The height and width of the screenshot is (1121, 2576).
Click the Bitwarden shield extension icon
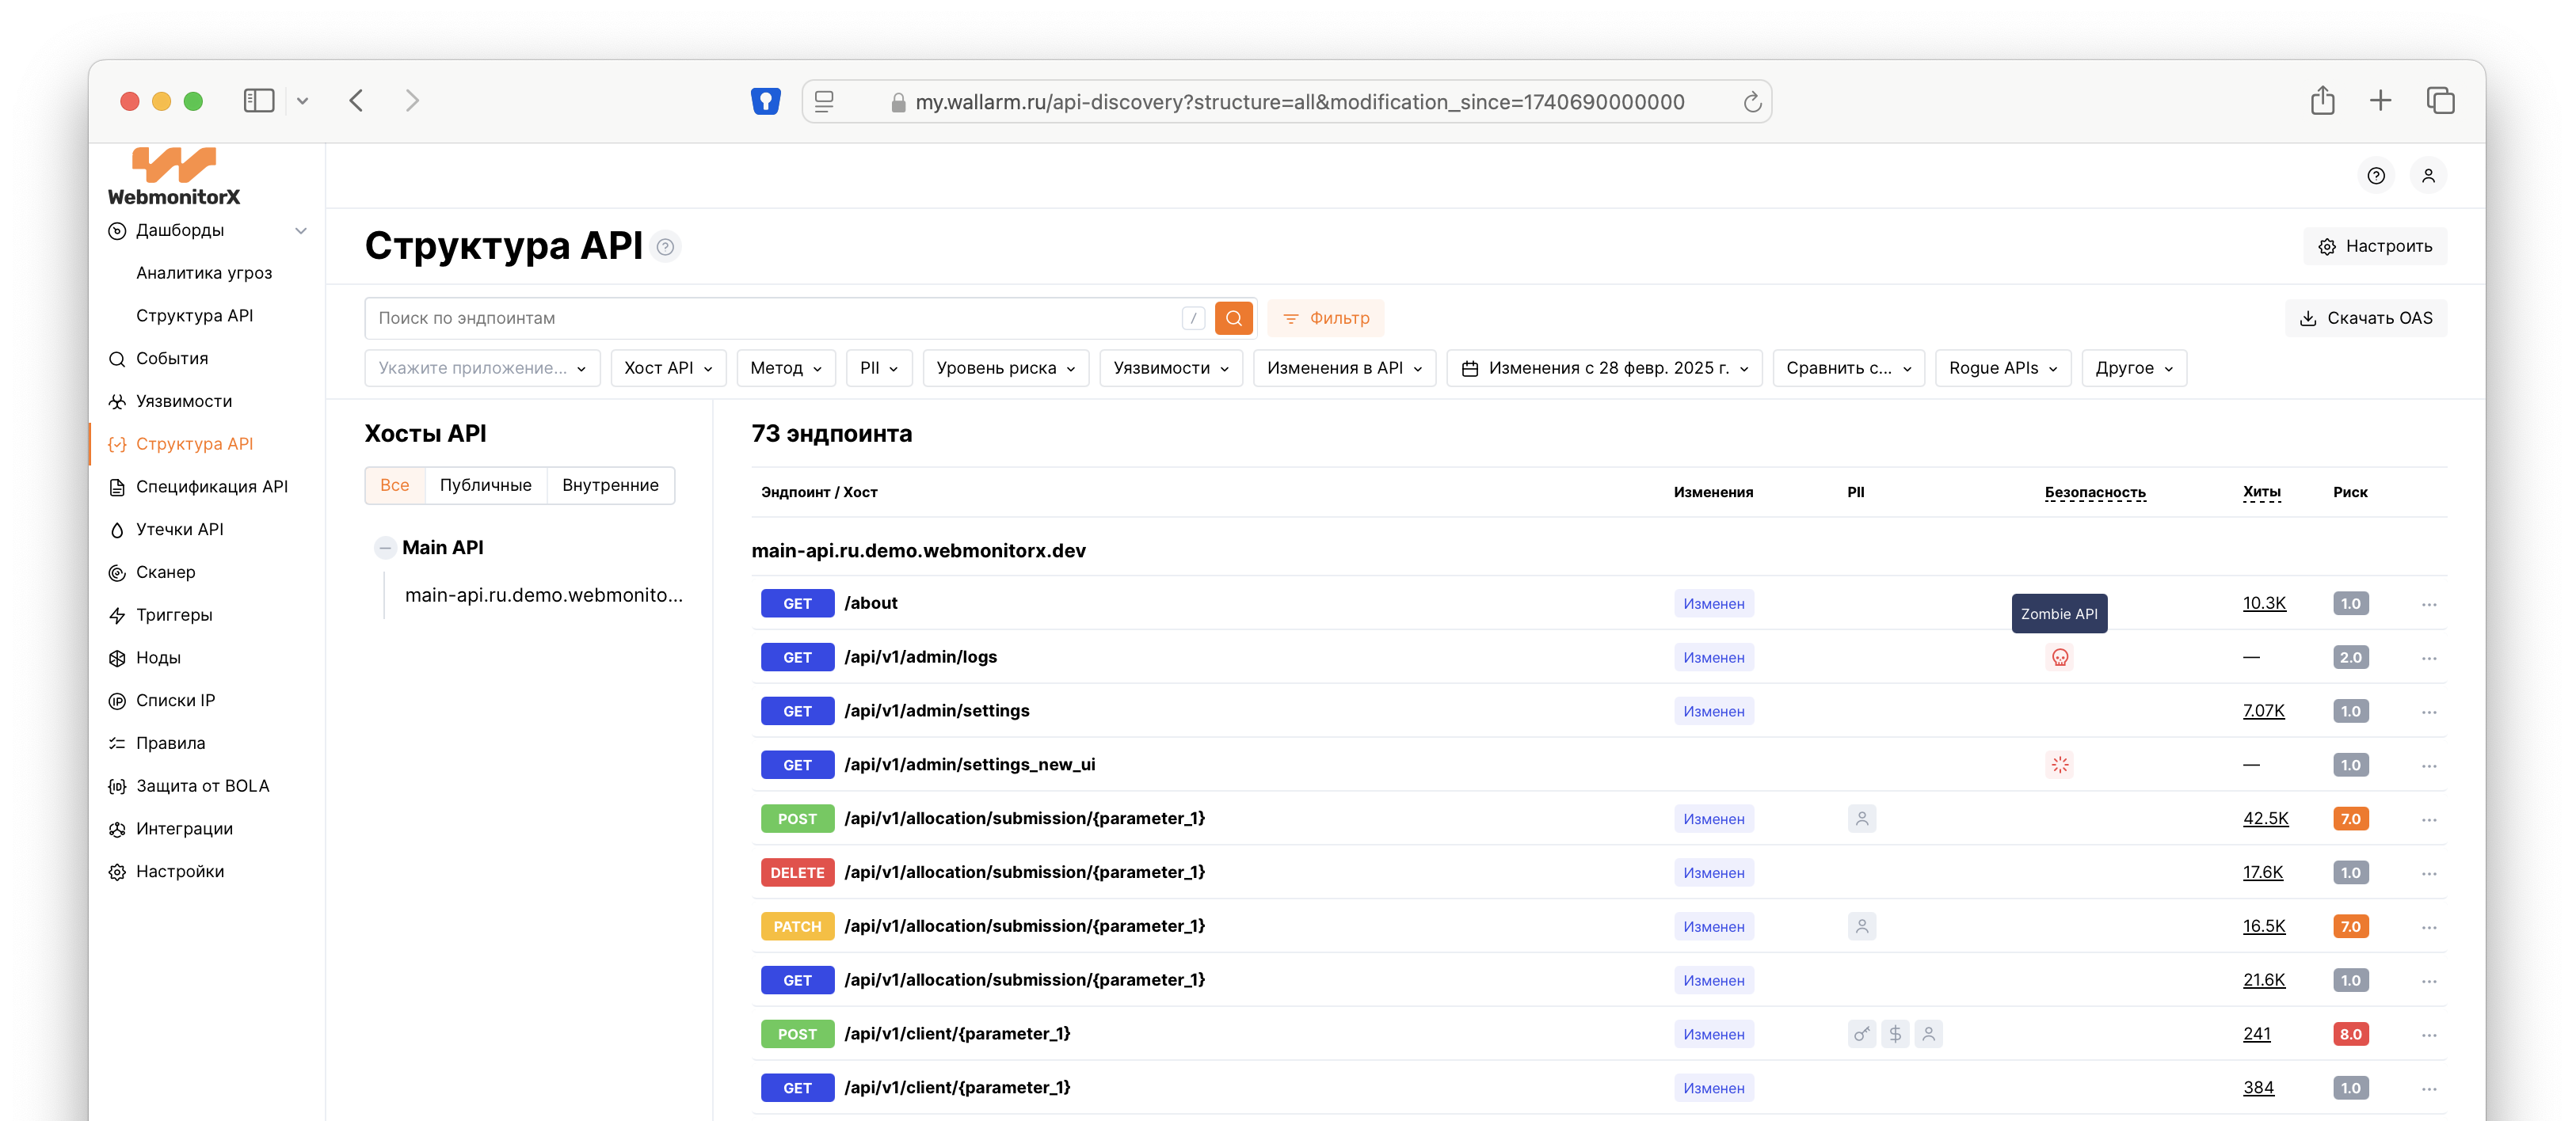[x=765, y=101]
